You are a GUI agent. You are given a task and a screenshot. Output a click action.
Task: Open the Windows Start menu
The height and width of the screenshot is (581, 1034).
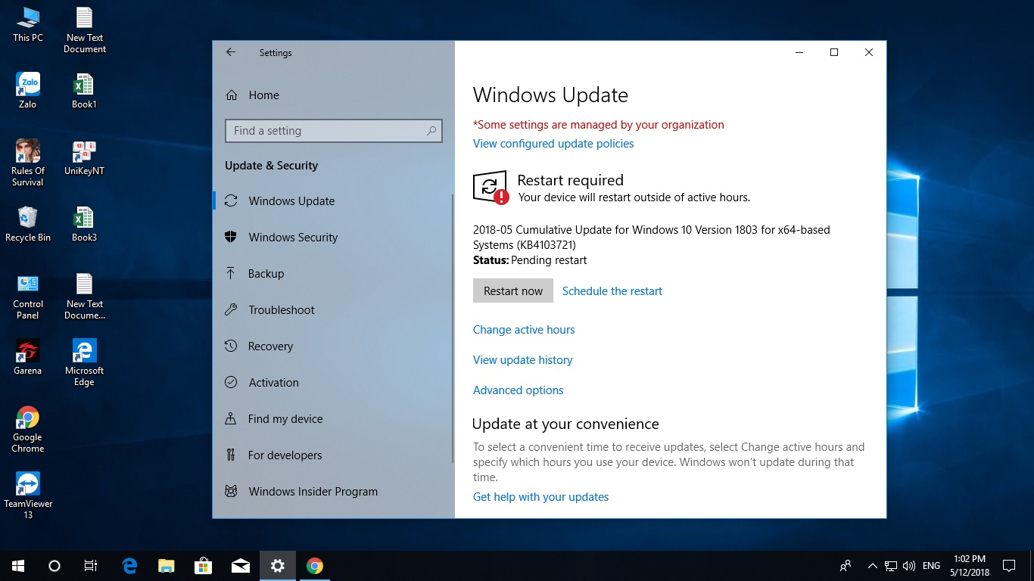tap(18, 566)
